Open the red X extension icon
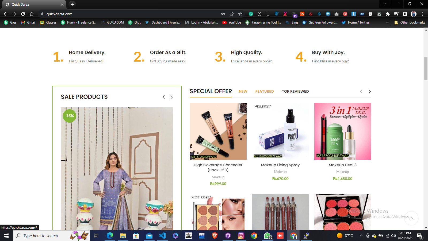Screen dimensions: 428x241 [x=285, y=14]
